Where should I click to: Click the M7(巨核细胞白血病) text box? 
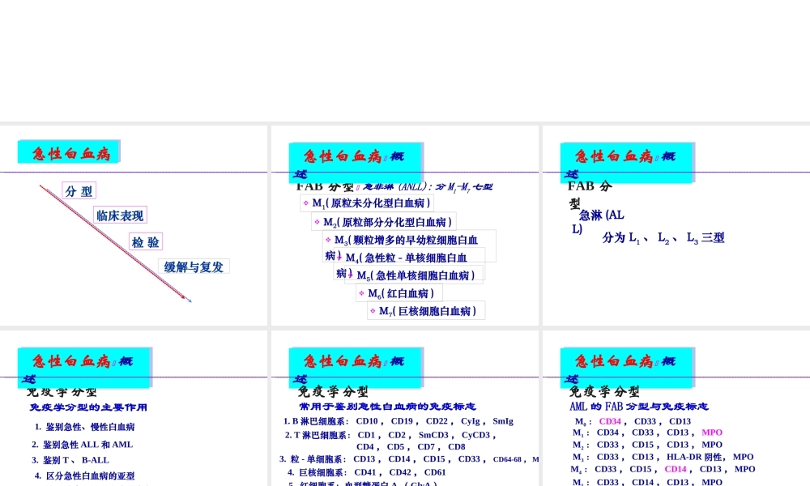(426, 310)
